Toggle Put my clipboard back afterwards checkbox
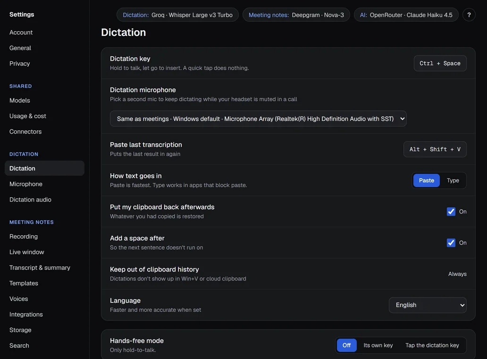 (451, 212)
